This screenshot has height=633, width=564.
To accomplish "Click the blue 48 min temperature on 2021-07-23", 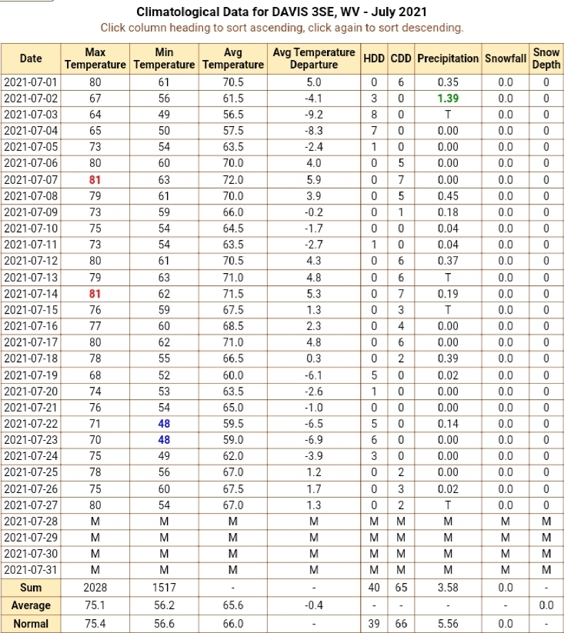I will tap(164, 440).
